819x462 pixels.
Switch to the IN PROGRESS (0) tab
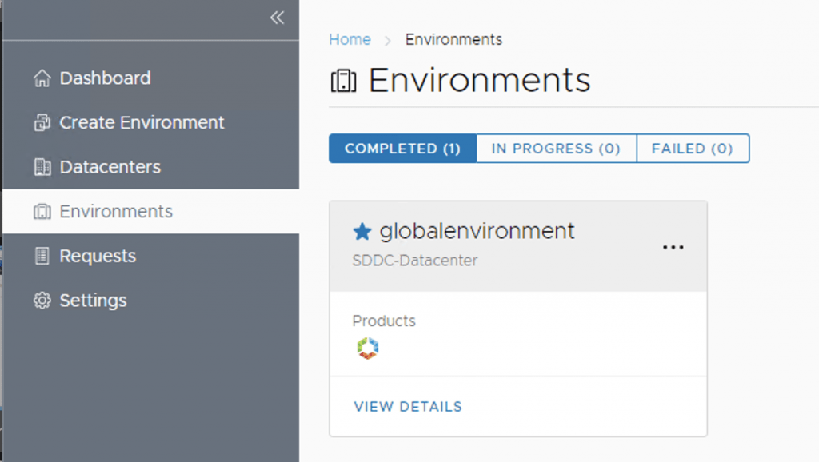556,149
